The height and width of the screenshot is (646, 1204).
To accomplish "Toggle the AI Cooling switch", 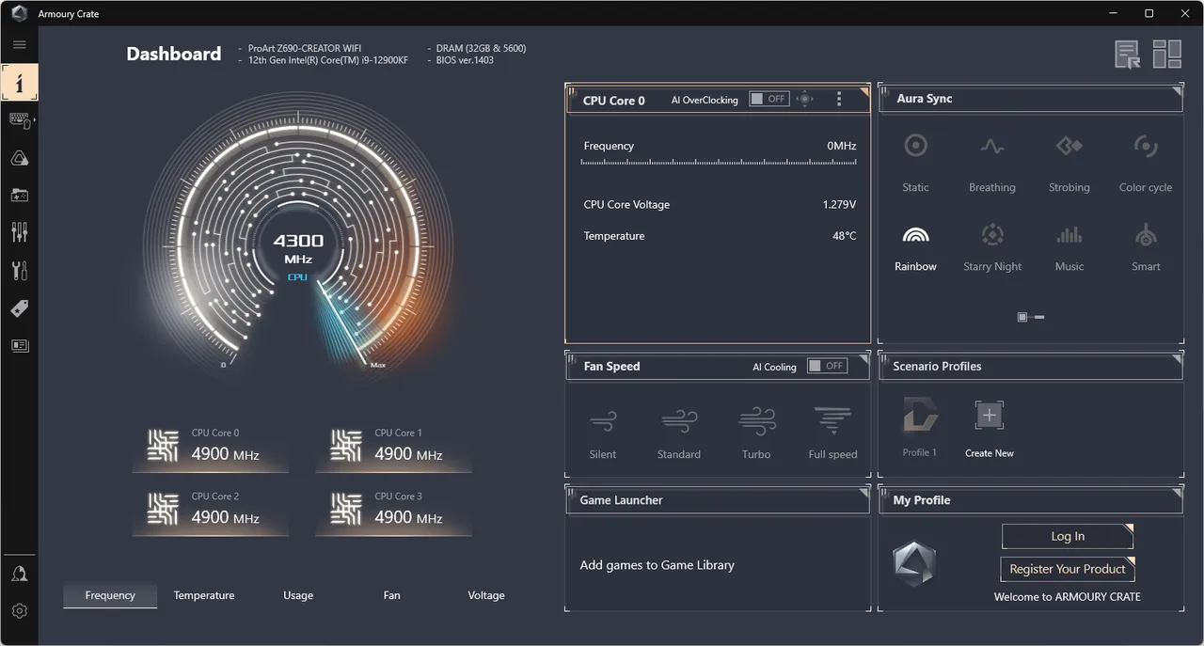I will [x=827, y=366].
